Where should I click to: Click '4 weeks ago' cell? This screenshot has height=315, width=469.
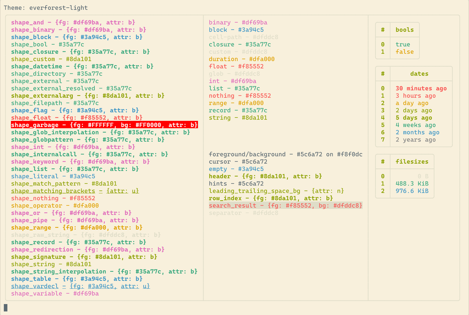tap(416, 125)
